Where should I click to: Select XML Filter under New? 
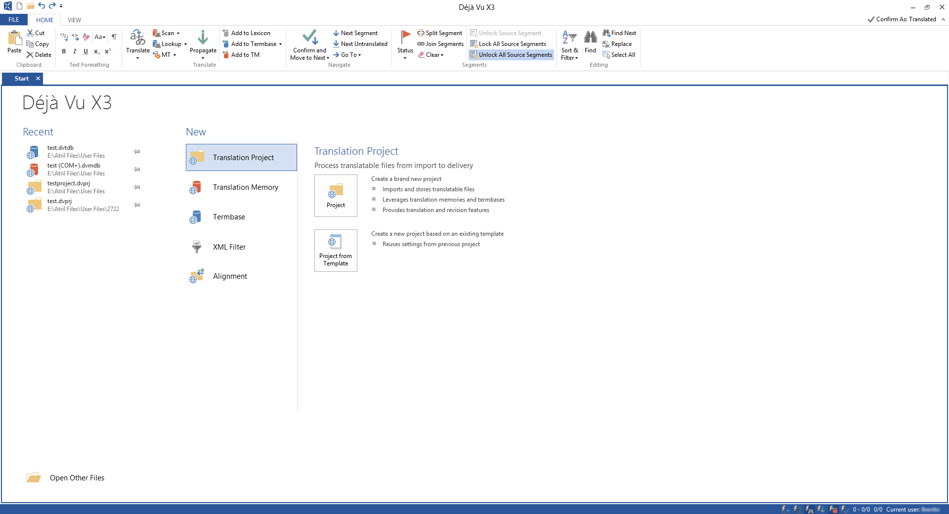click(241, 247)
